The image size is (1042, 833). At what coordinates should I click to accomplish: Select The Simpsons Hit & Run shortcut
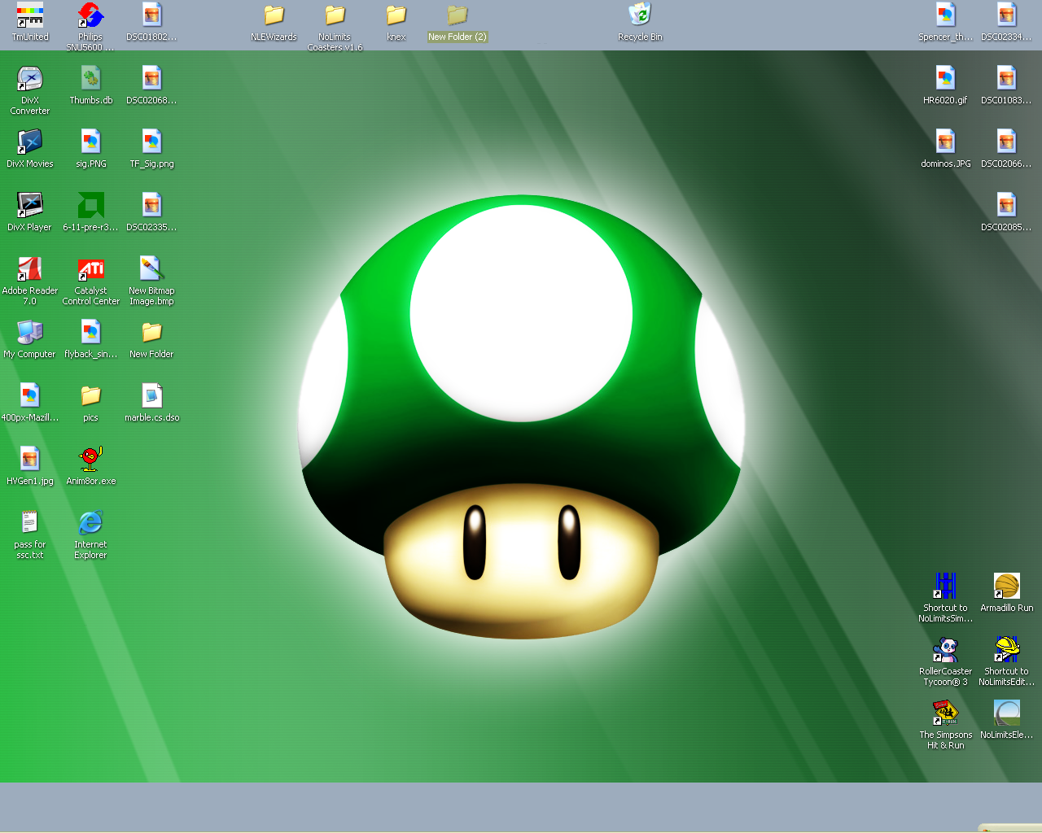[x=945, y=713]
